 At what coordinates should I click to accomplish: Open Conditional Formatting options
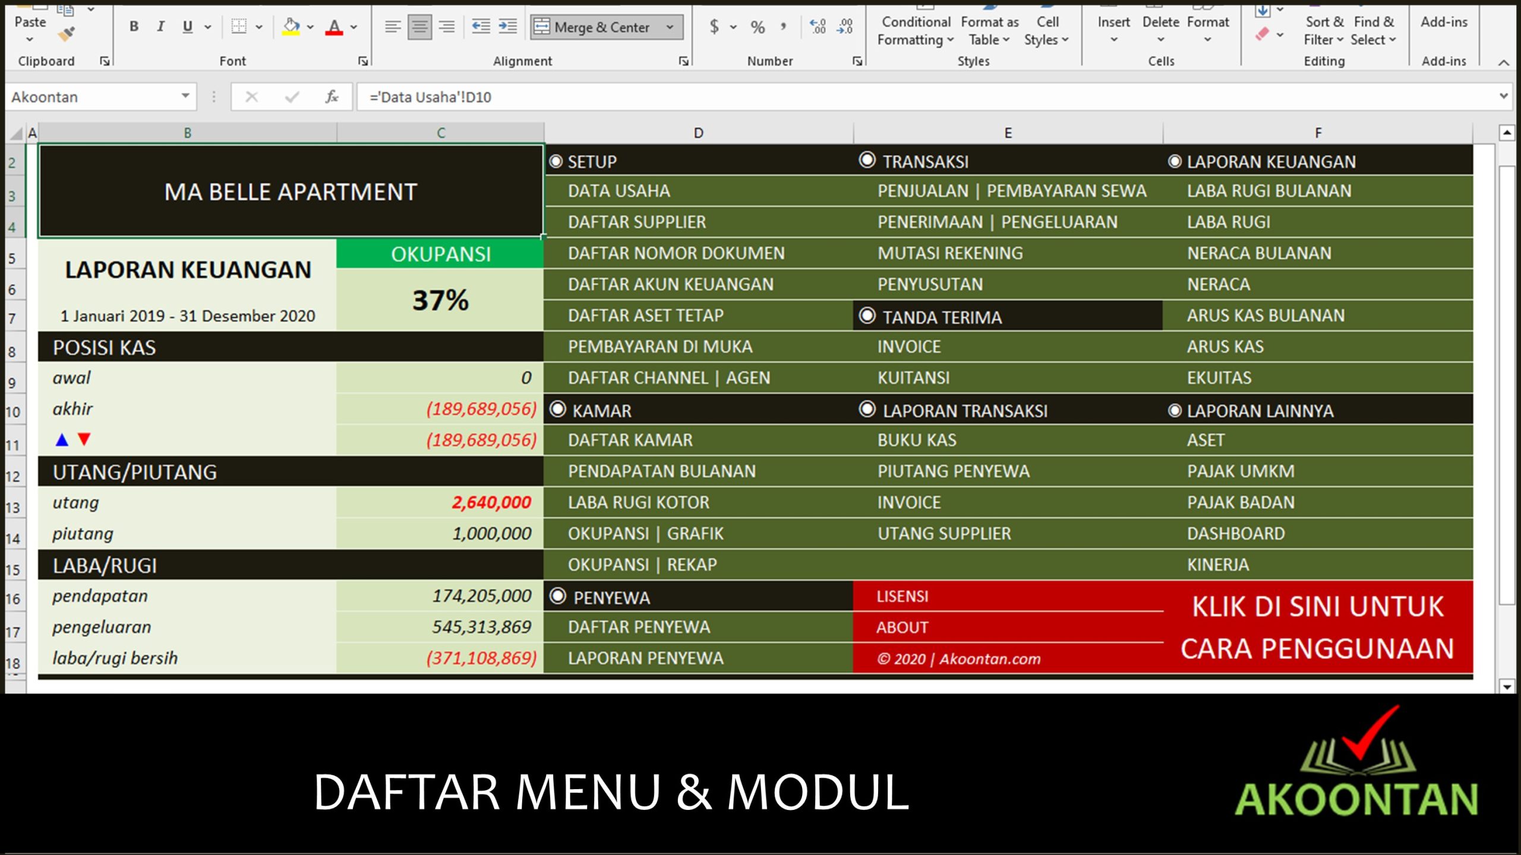915,30
